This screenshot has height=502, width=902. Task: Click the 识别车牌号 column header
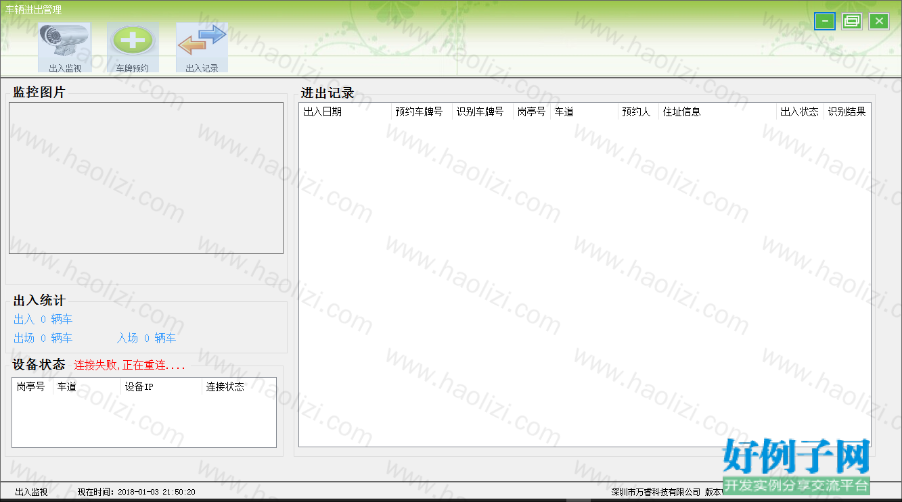482,112
